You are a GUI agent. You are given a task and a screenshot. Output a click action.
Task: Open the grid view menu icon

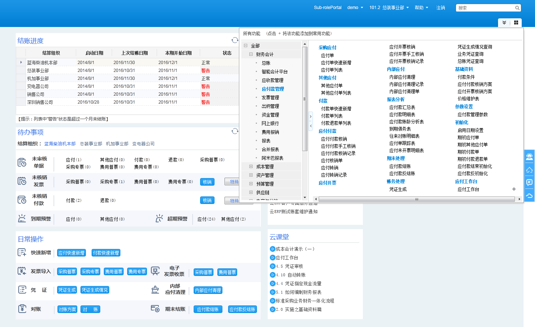tap(516, 22)
